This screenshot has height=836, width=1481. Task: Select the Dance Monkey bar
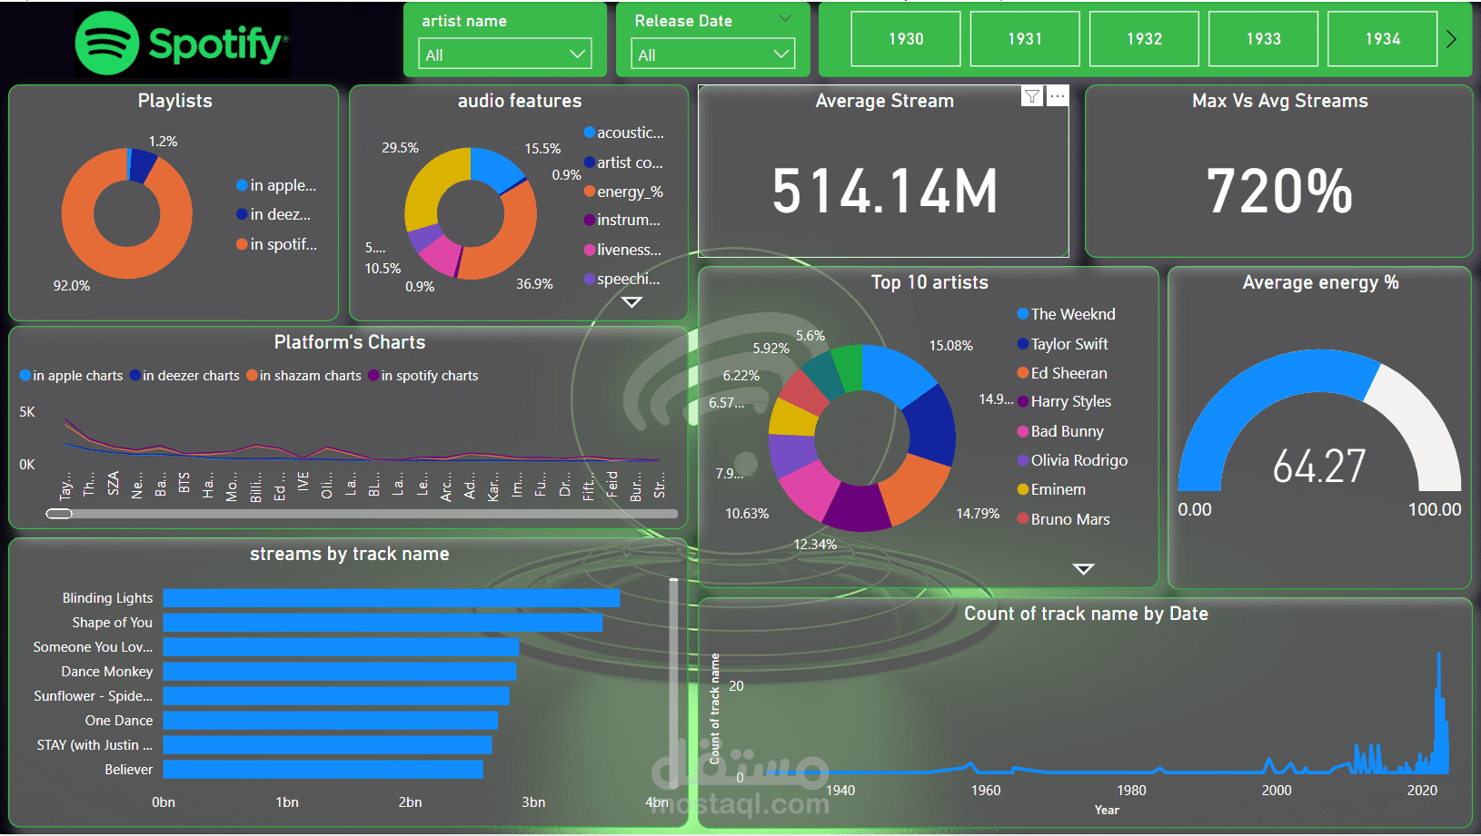point(340,672)
